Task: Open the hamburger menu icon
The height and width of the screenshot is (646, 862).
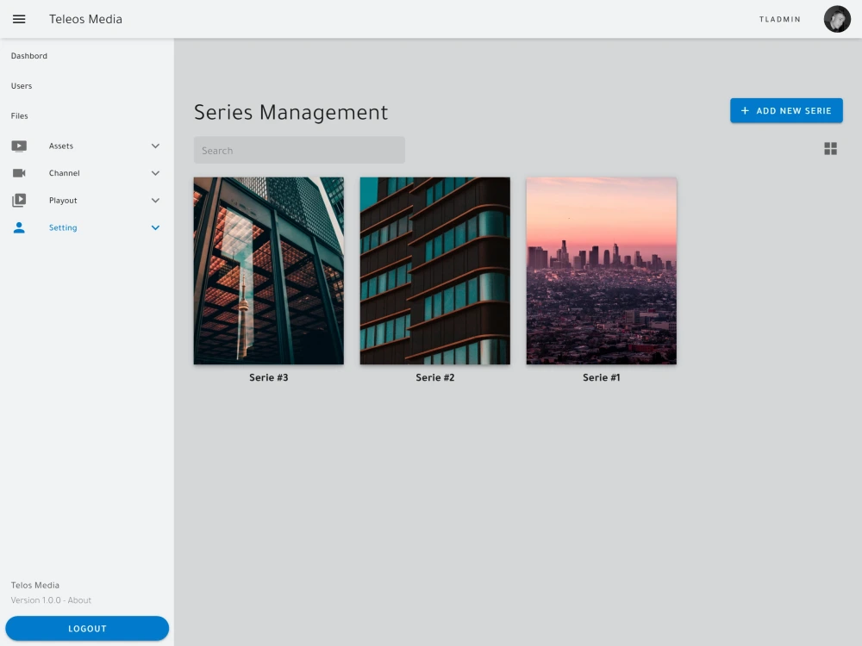Action: (x=19, y=19)
